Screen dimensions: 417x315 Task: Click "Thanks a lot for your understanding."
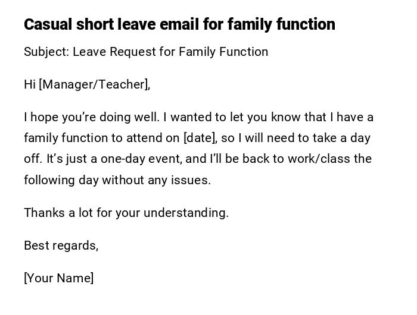pyautogui.click(x=126, y=213)
